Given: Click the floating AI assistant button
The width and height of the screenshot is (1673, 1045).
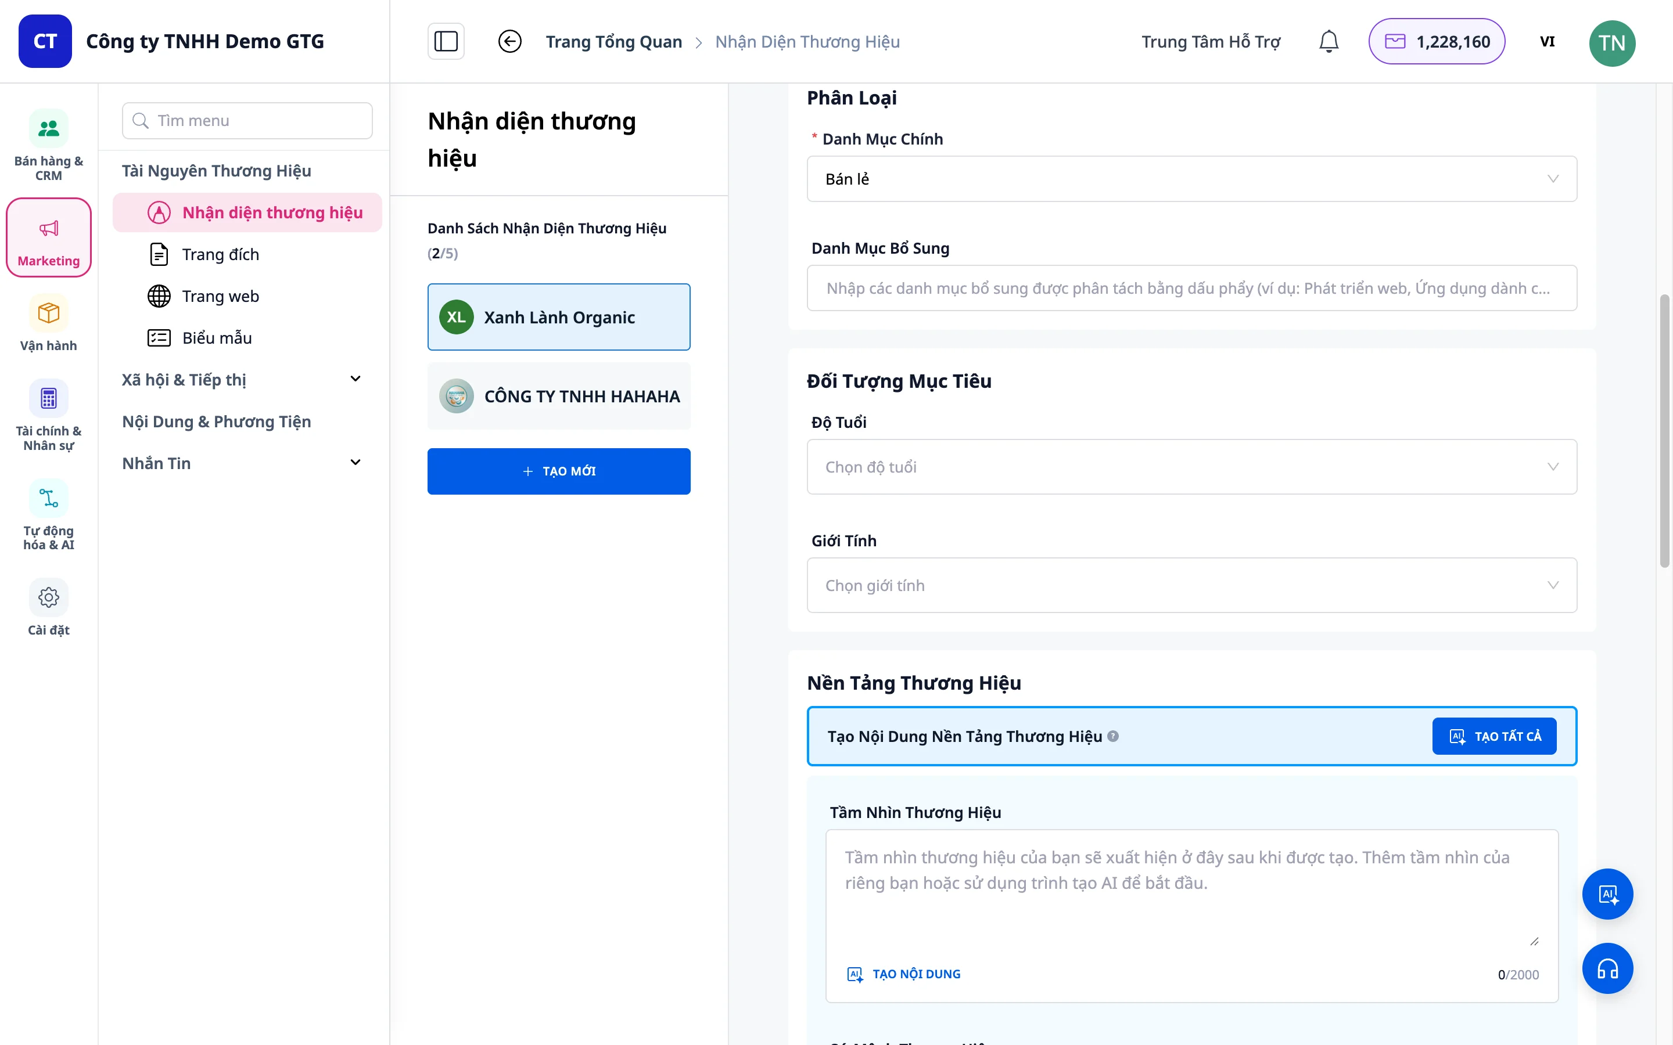Looking at the screenshot, I should [1607, 893].
